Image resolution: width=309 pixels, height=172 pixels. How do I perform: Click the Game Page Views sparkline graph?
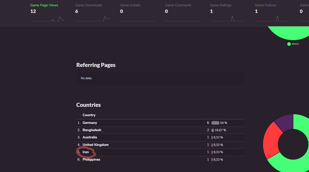pos(47,19)
